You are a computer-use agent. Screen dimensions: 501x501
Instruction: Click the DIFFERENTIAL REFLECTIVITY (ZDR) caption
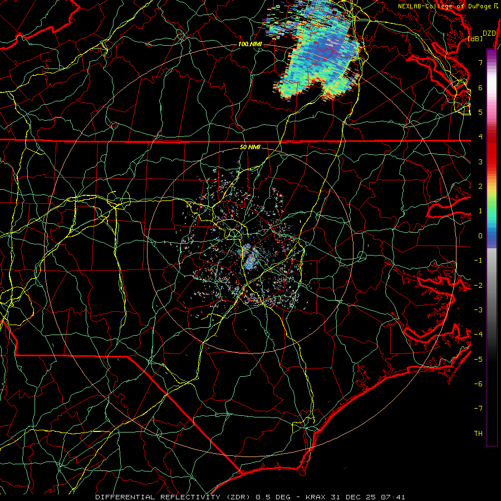pyautogui.click(x=174, y=497)
